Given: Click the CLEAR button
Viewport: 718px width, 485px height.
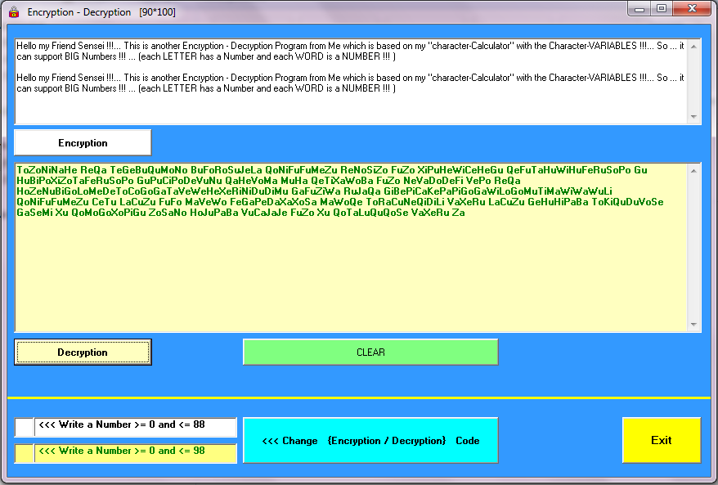Looking at the screenshot, I should click(x=370, y=352).
